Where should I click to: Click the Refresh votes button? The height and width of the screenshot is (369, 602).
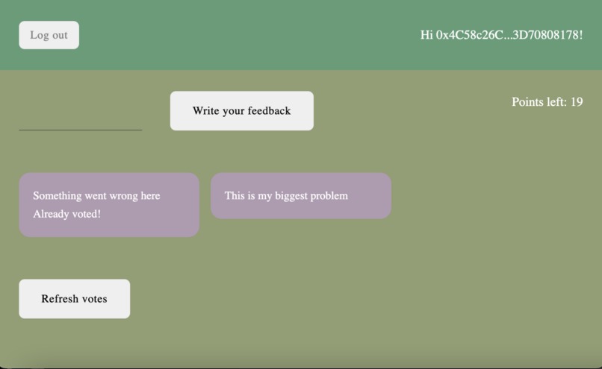click(74, 298)
